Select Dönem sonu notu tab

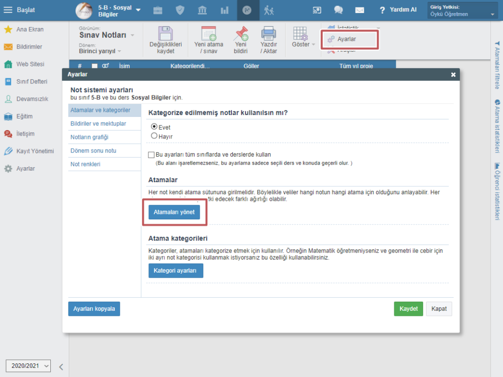coord(105,151)
